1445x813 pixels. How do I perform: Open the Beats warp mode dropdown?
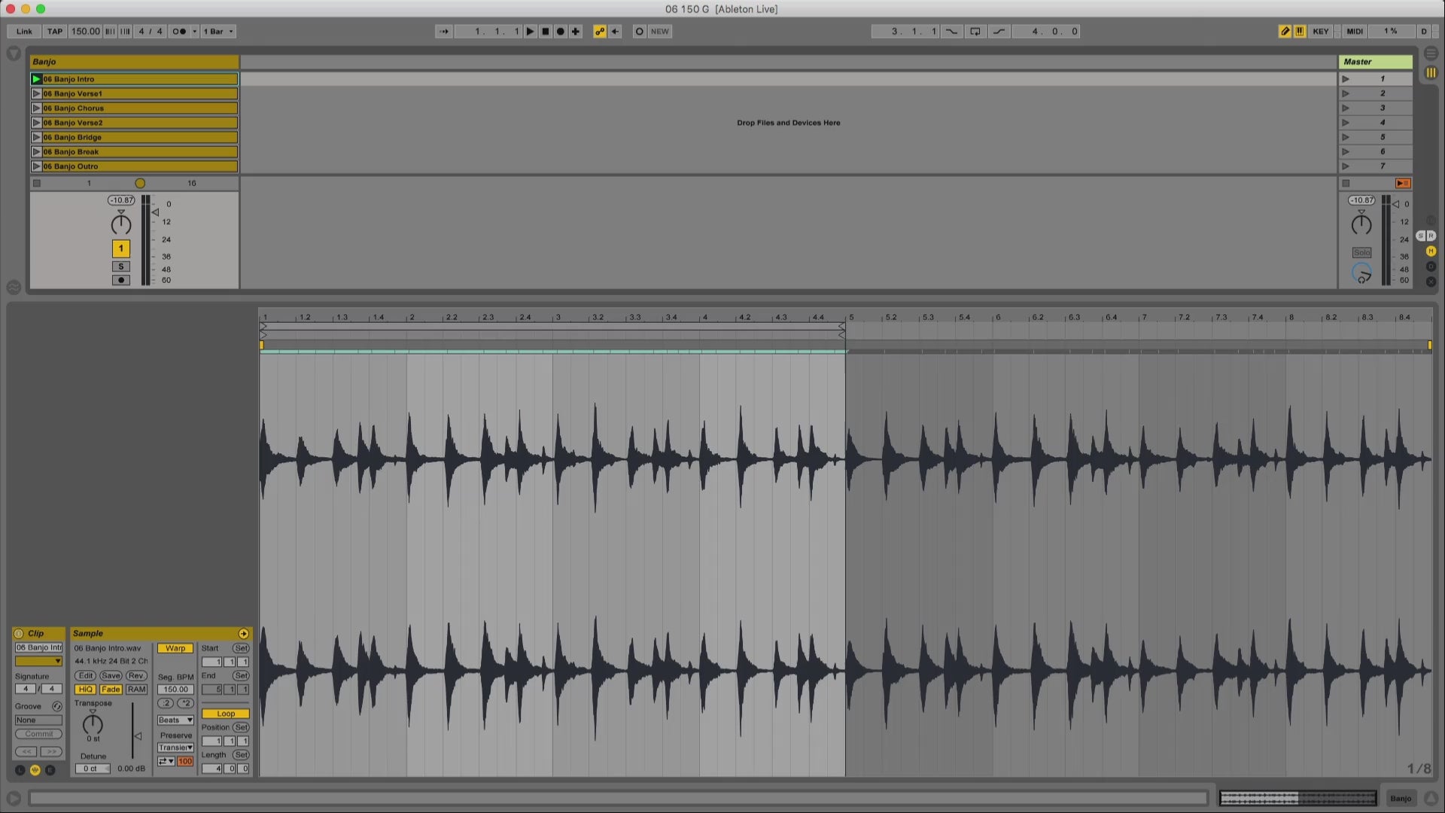tap(175, 720)
